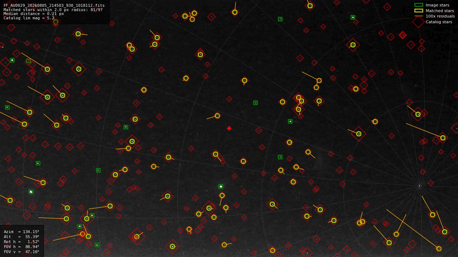
Task: Click the Image stars legend label
Action: (437, 5)
